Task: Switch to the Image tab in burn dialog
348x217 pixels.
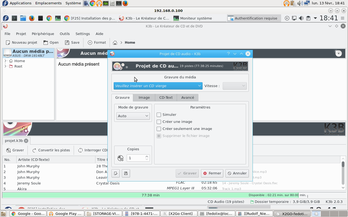Action: 144,97
